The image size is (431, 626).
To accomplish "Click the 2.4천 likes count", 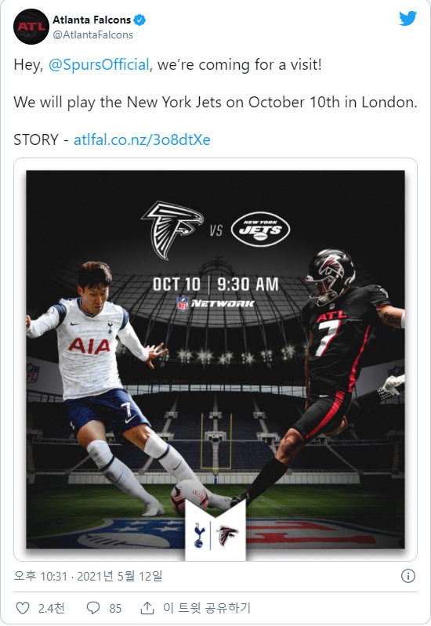I will [x=52, y=608].
